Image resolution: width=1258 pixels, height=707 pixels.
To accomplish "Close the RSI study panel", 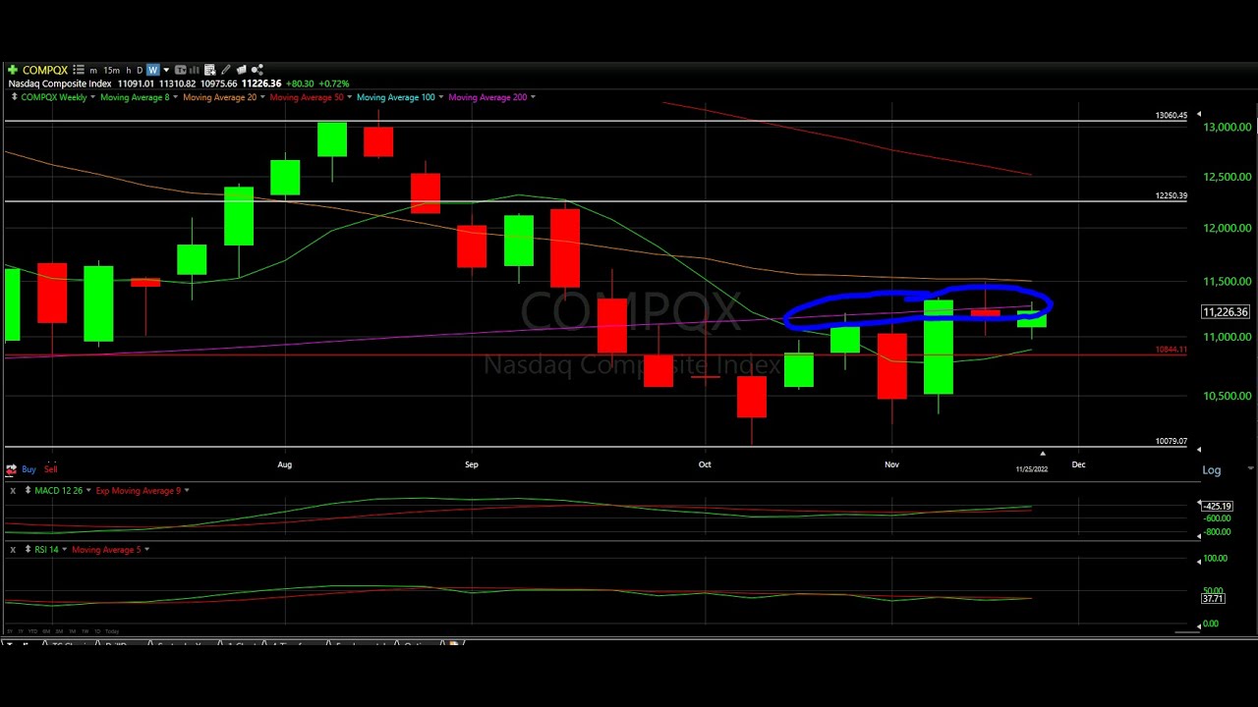I will point(13,549).
